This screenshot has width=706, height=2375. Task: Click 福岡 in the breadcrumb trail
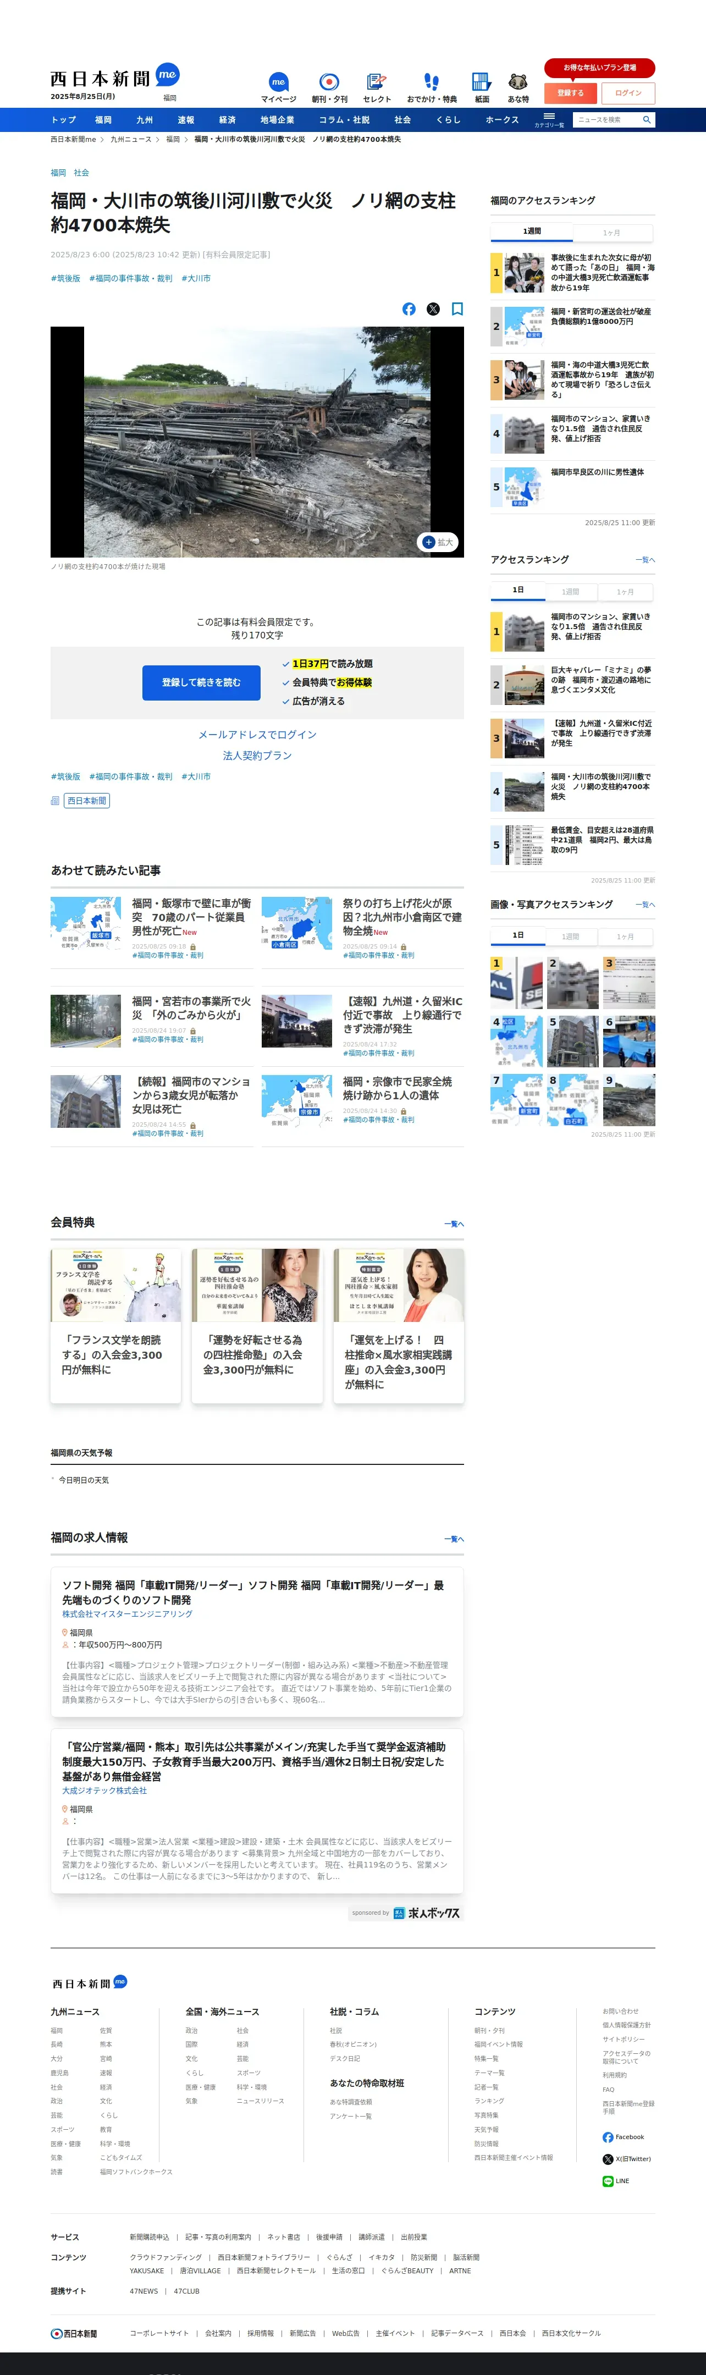coord(172,139)
